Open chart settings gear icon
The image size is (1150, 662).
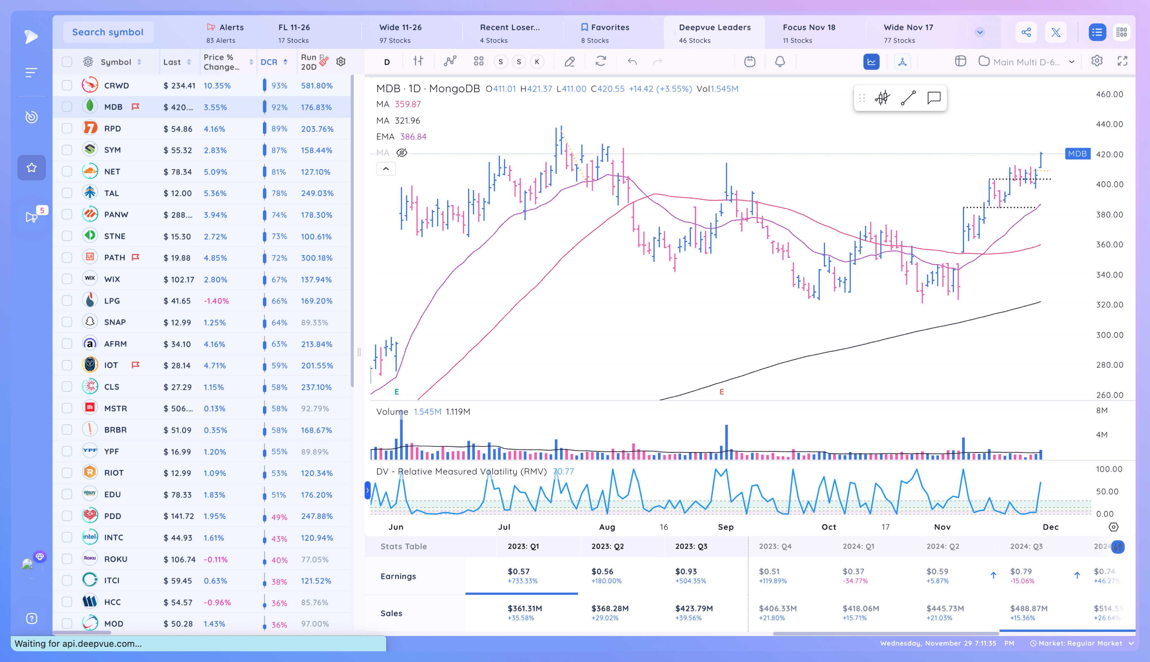coord(1097,61)
